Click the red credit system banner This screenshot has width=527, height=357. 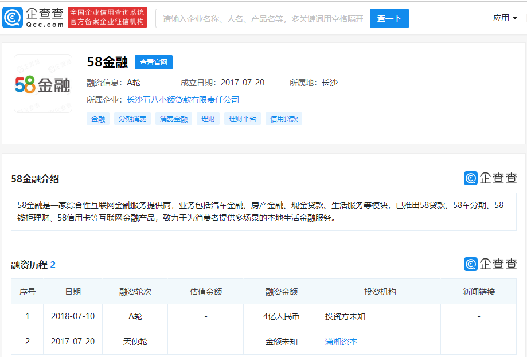point(107,17)
